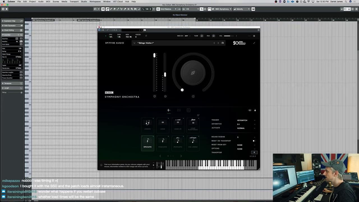Open the Velocity dropdown in the toolbar
Screen dimensions: 359x202
point(241,9)
